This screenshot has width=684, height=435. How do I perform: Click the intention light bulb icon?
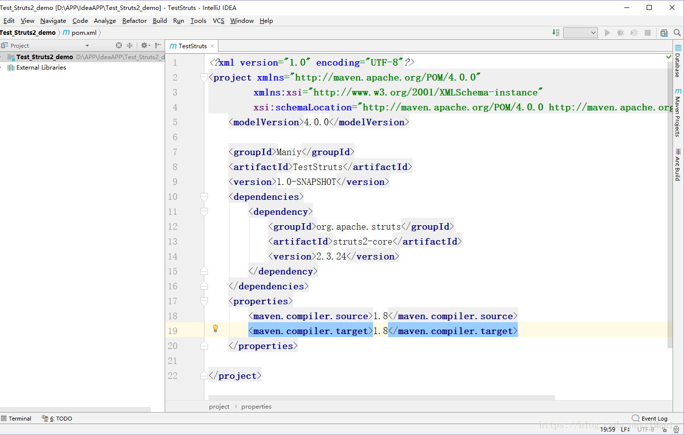click(215, 329)
